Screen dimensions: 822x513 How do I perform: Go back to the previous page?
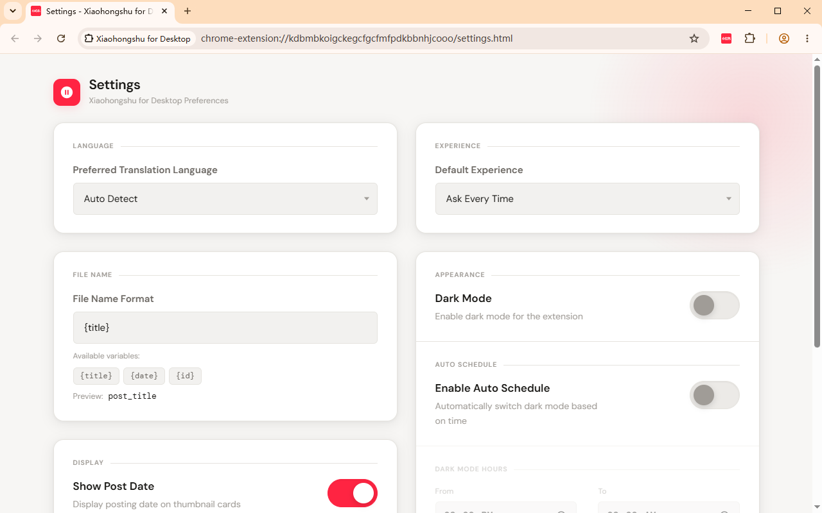15,38
